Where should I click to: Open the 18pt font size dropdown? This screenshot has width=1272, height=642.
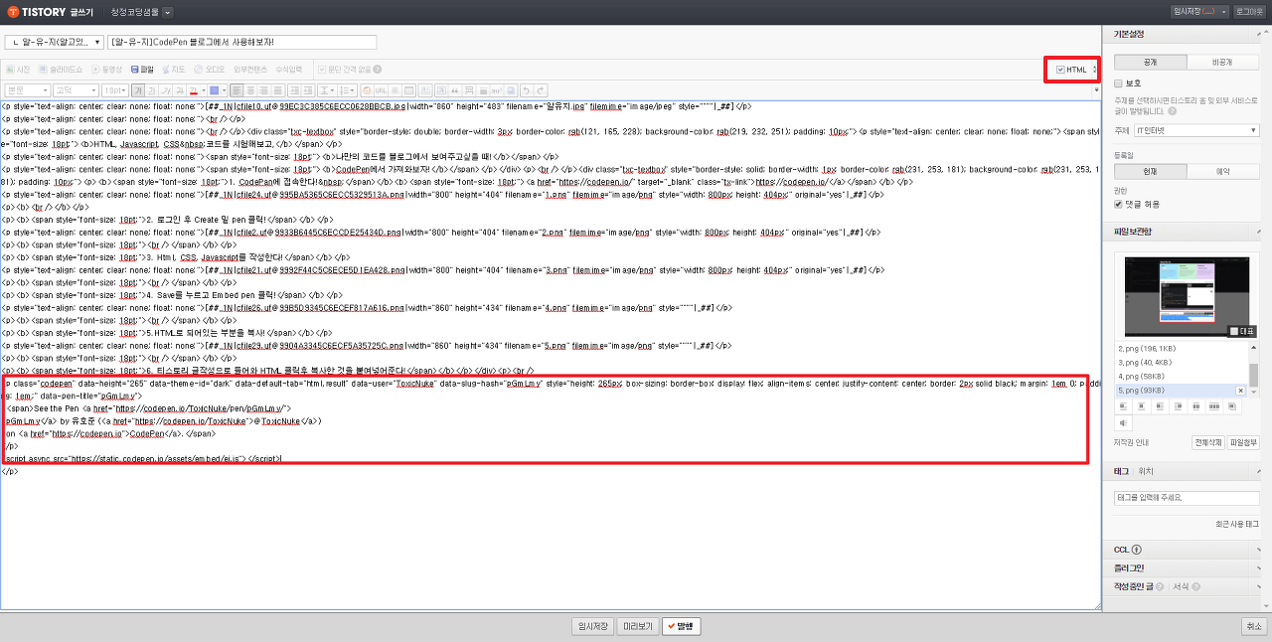(x=115, y=90)
